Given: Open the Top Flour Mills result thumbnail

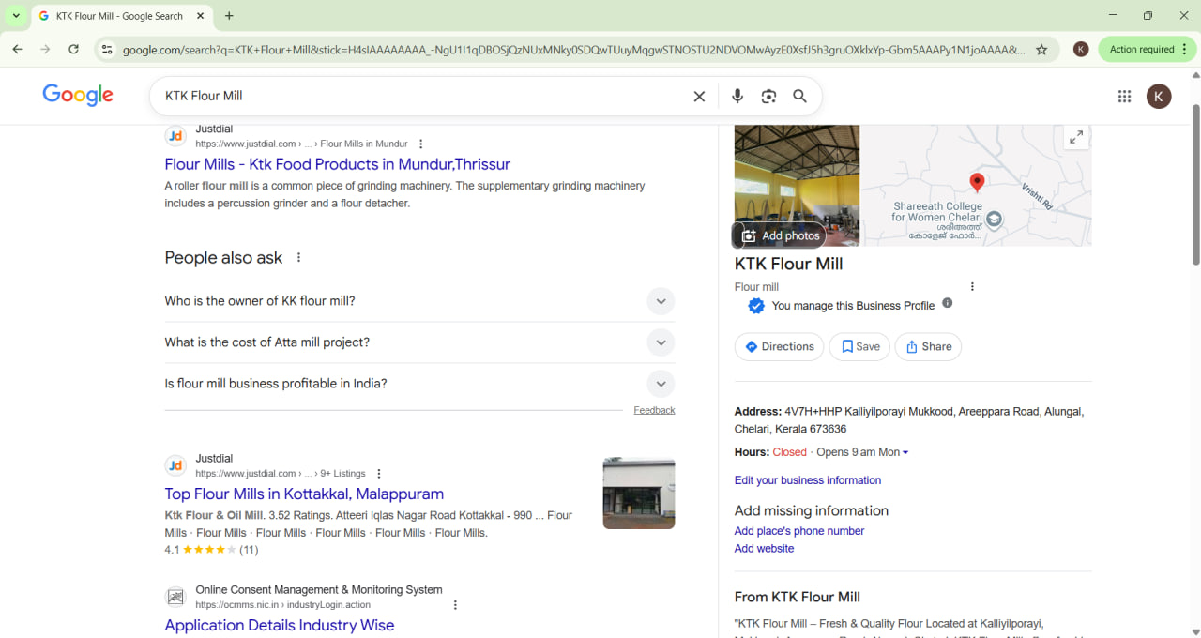Looking at the screenshot, I should click(x=638, y=494).
